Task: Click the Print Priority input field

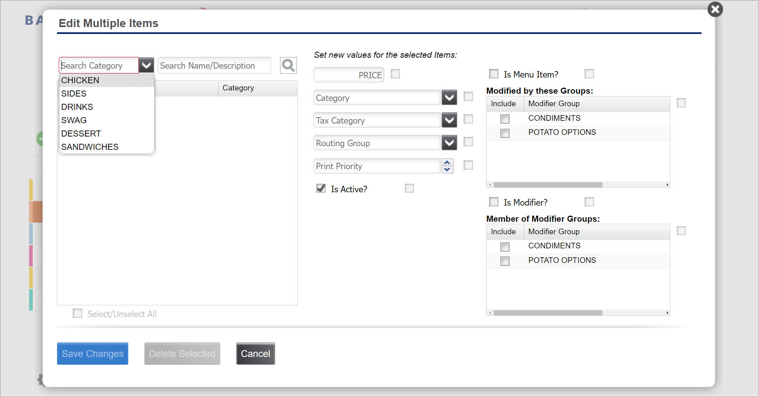Action: pos(377,166)
